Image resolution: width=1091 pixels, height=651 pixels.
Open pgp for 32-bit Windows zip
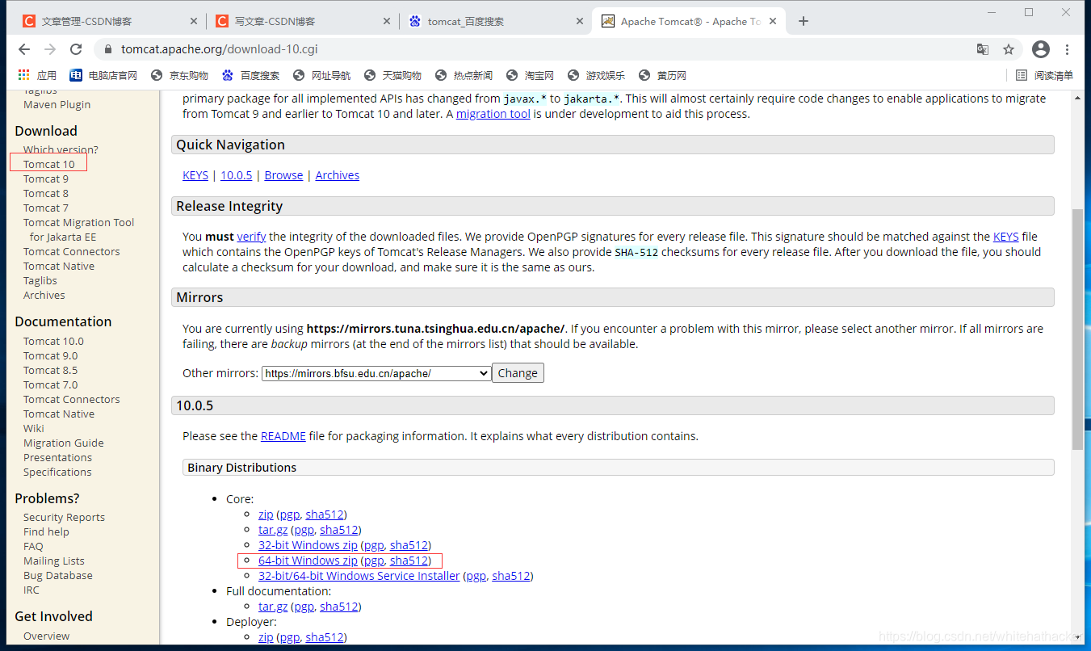[374, 545]
